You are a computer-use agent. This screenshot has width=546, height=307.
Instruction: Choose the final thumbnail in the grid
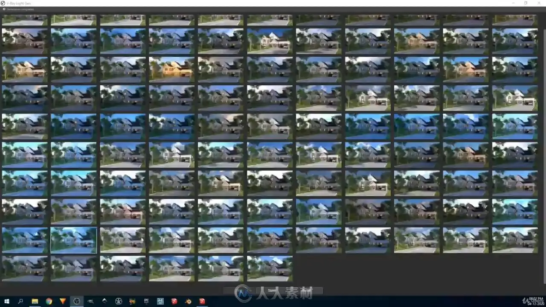click(x=270, y=269)
